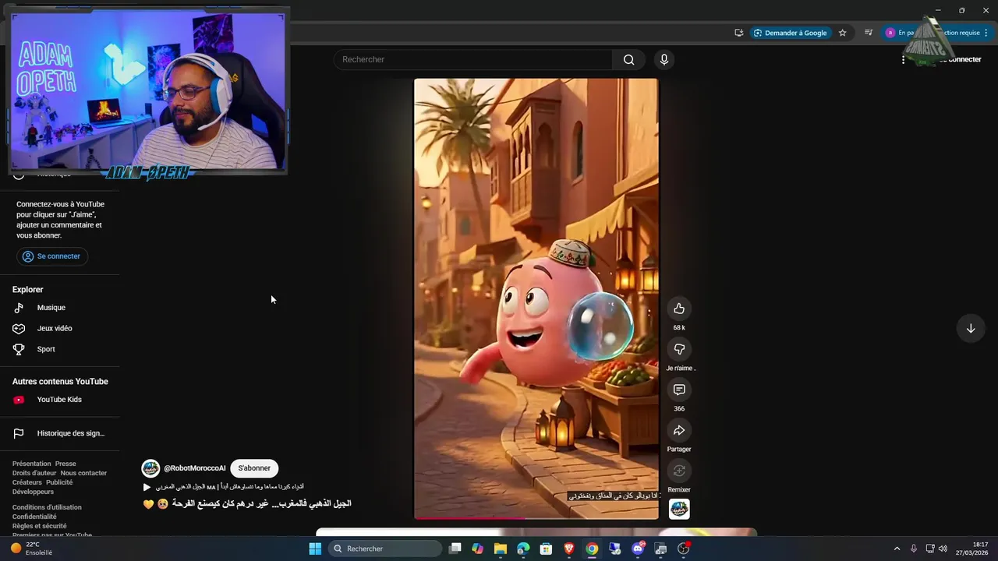This screenshot has height=561, width=998.
Task: Open the Droits d'auteur footer link
Action: tap(34, 473)
